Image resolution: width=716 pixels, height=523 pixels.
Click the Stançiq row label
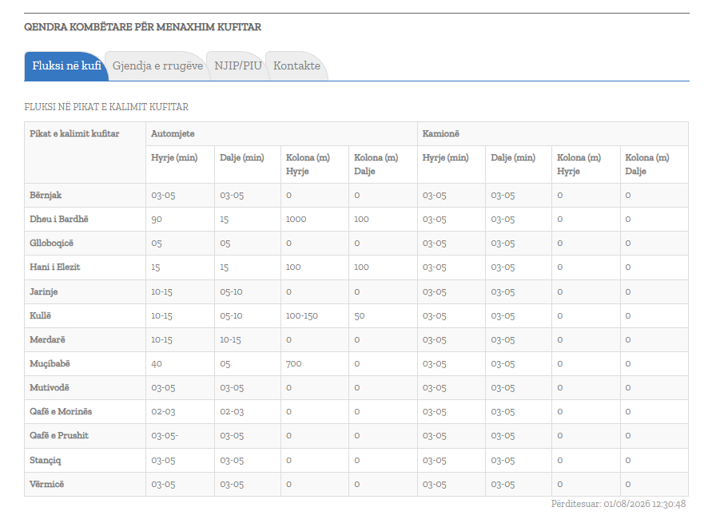click(46, 460)
